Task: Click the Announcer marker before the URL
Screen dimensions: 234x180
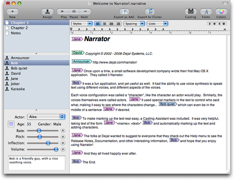Action: [x=82, y=61]
